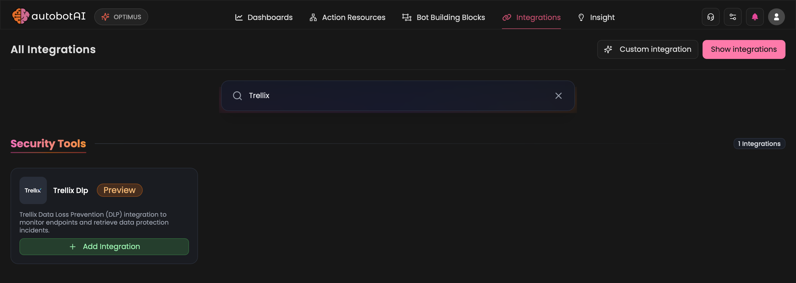Click the Trellix logo thumbnail
796x283 pixels.
tap(33, 190)
